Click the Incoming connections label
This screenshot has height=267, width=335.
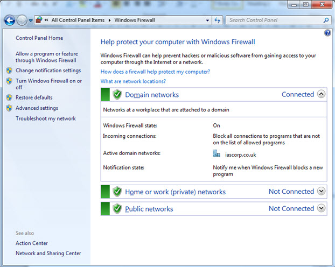tap(130, 136)
